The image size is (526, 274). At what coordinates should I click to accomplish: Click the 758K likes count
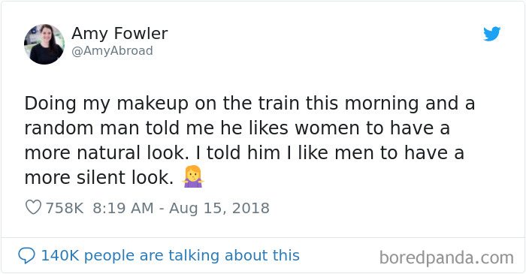[x=65, y=208]
